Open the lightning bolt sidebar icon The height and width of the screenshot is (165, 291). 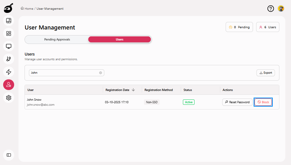click(8, 72)
